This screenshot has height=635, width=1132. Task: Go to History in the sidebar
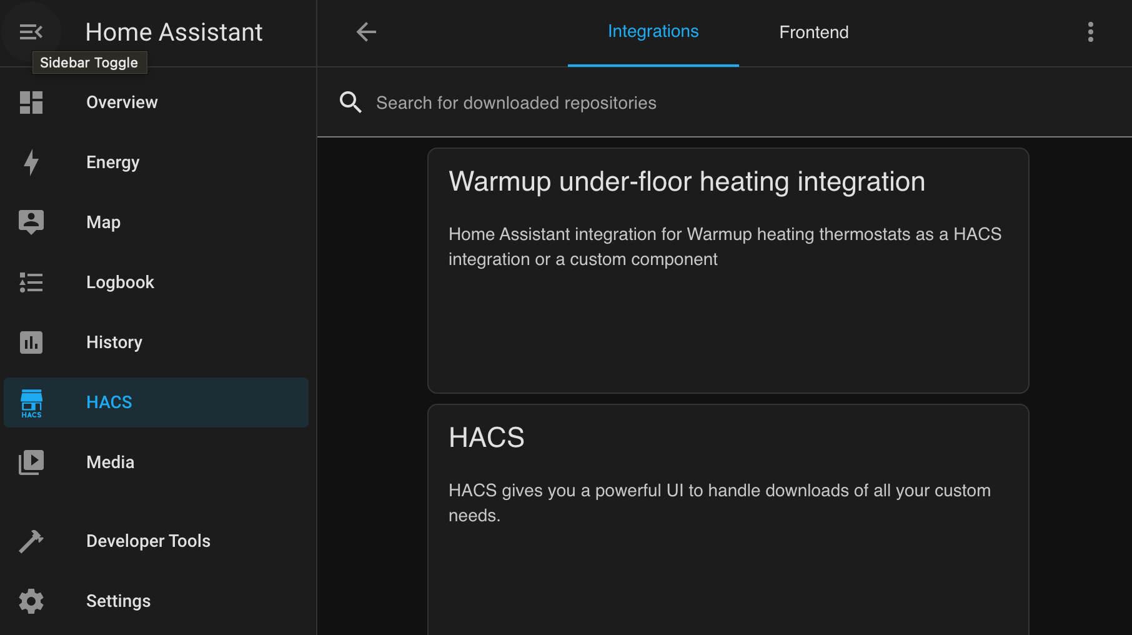click(x=156, y=342)
